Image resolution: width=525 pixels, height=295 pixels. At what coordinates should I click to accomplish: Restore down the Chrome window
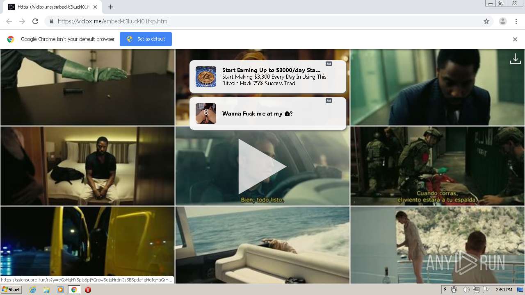[x=501, y=4]
